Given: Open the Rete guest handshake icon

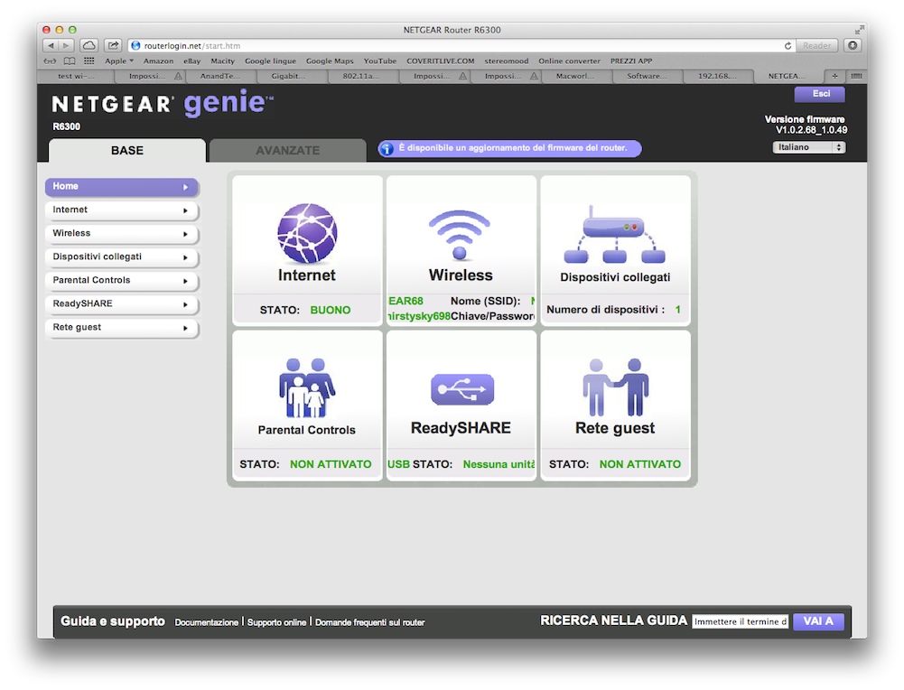Looking at the screenshot, I should [615, 387].
